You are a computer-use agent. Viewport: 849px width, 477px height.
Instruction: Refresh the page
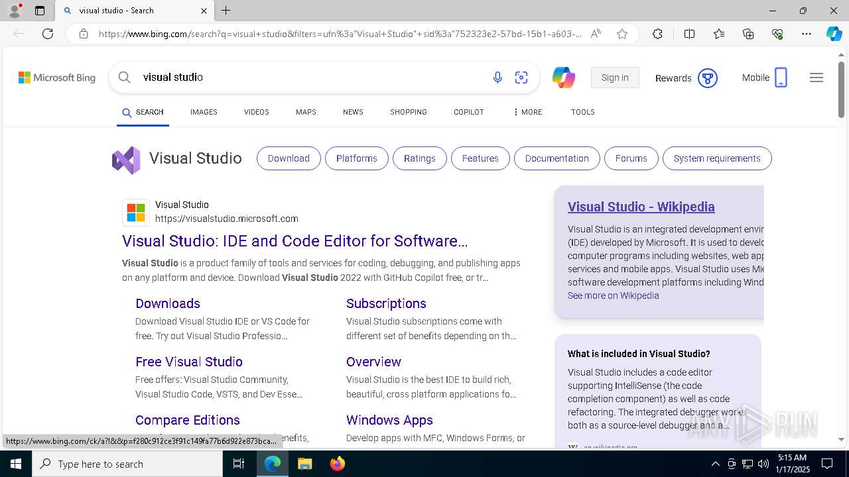pos(48,34)
